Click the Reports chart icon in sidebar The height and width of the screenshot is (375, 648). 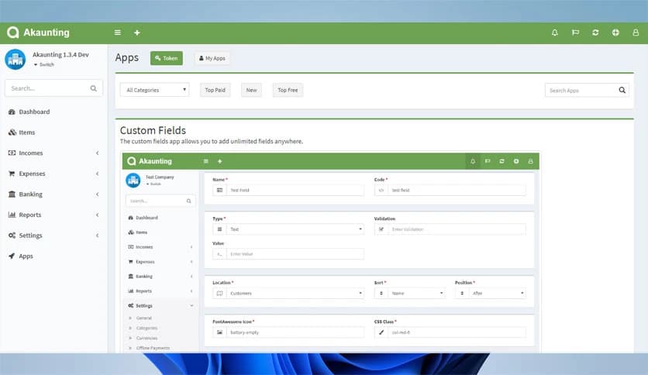(12, 215)
